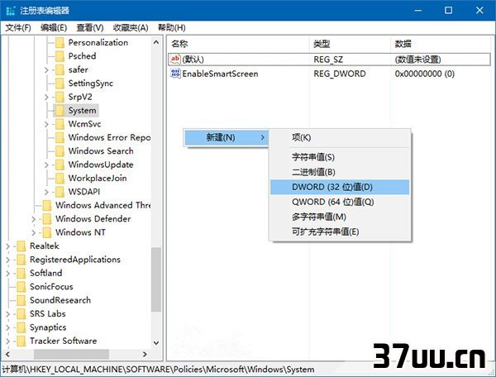
Task: Expand the WSDAPI key
Action: coord(46,192)
